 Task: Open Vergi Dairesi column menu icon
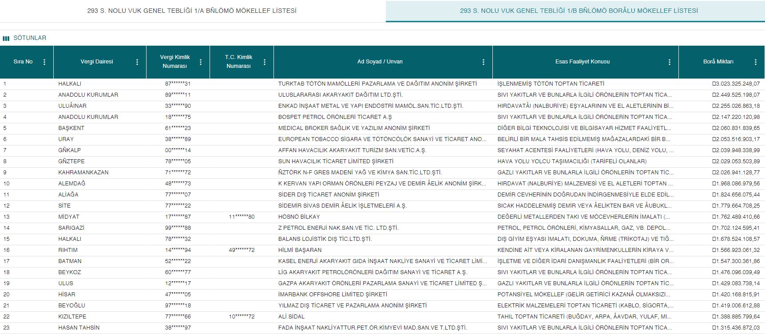tap(137, 62)
